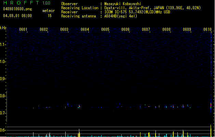Viewport: 215px width, 137px height.
Task: Click the ICOM IC-575 53.7492 receiver text
Action: [x=137, y=12]
